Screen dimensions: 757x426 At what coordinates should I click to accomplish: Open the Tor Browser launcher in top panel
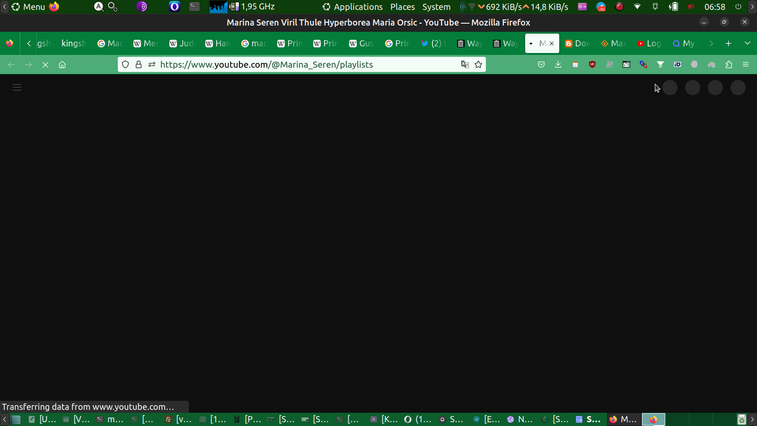[142, 7]
